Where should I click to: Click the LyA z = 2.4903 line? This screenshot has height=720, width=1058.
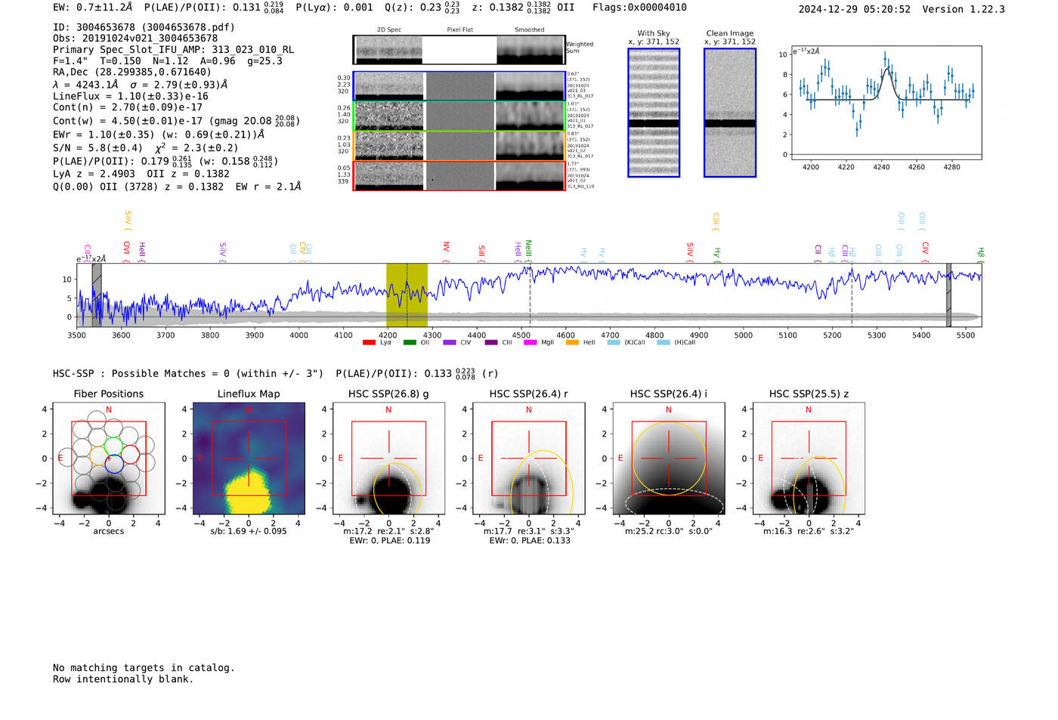(141, 174)
